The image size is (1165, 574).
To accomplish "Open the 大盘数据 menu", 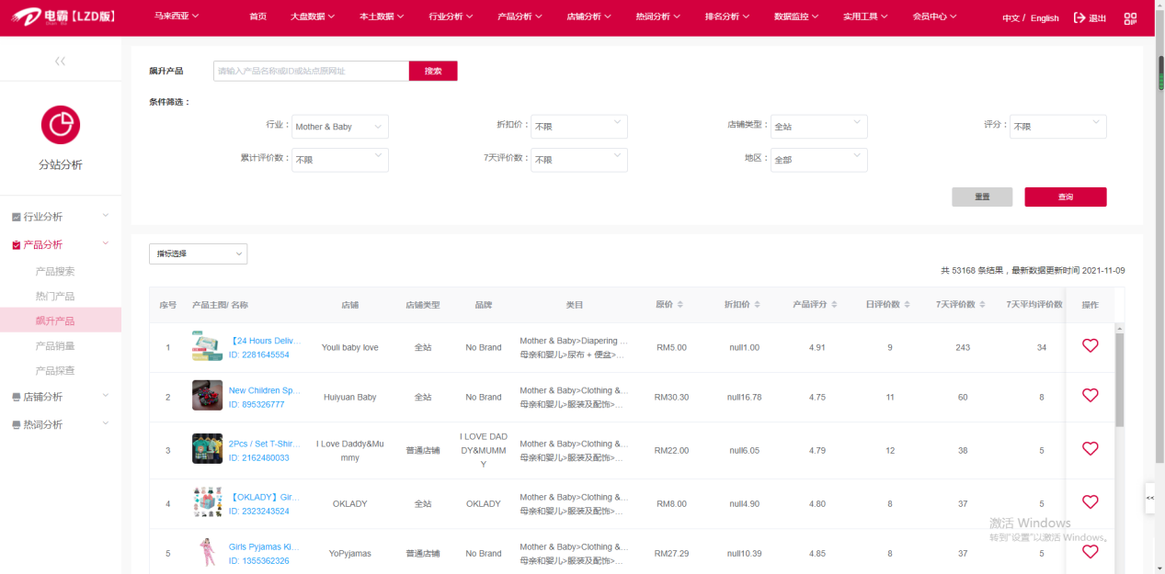I will point(312,16).
